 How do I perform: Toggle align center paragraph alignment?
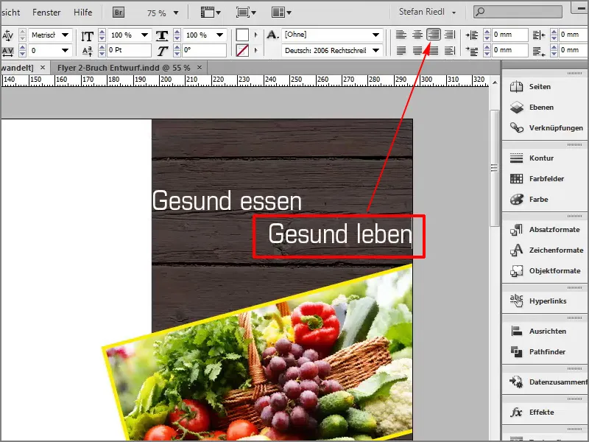click(417, 35)
